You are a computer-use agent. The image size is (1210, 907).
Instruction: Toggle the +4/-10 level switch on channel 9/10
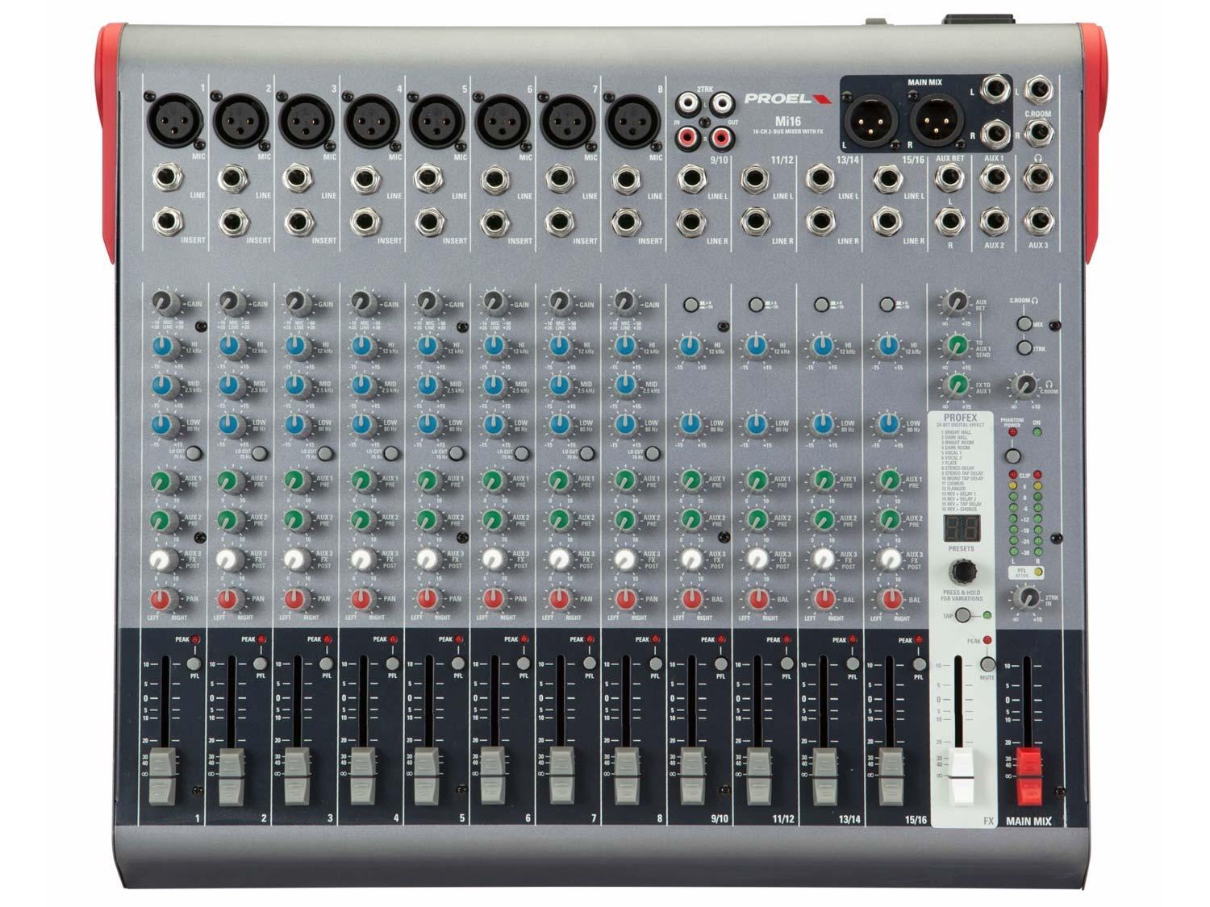tap(690, 305)
